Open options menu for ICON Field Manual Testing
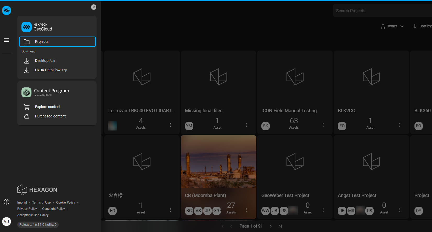432x232 pixels. click(323, 125)
